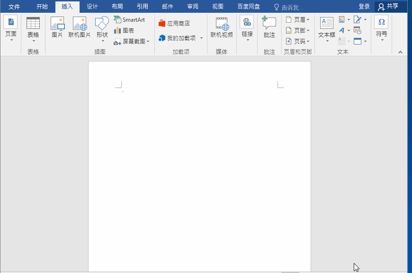Screen dimensions: 412x273
Task: Expand the Quick Parts dropdown arrow
Action: (349, 20)
